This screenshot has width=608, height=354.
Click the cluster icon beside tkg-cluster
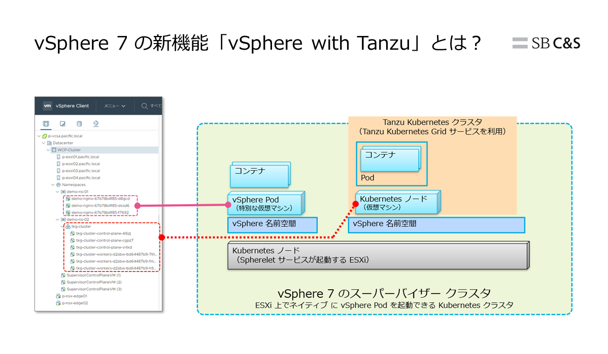tap(68, 227)
